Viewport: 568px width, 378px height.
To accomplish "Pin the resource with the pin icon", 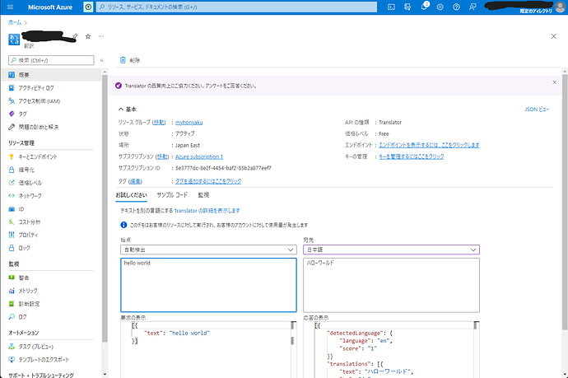I will tap(76, 36).
